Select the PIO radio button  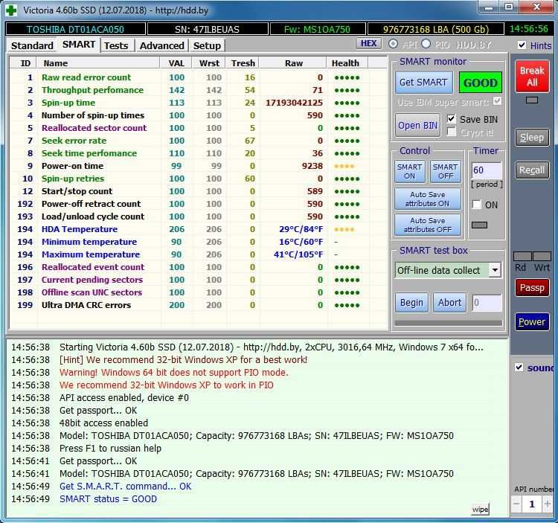tap(426, 44)
